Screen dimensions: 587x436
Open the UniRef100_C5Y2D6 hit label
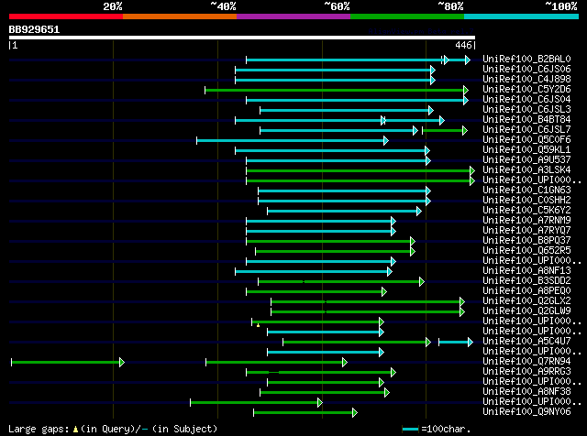tap(526, 90)
